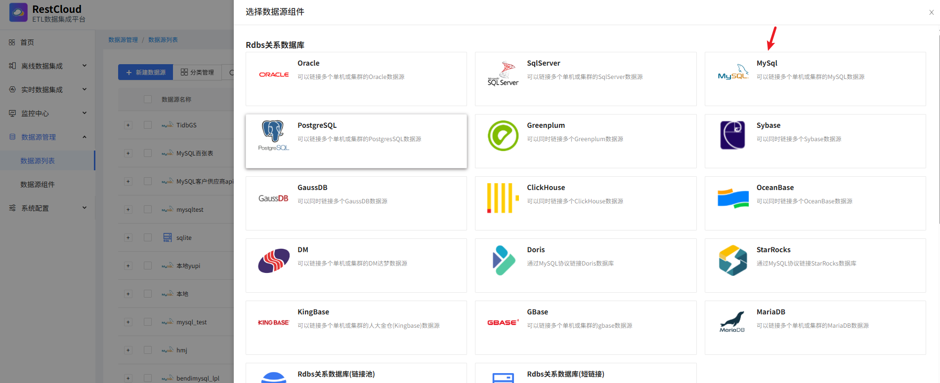
Task: Click the GaussDB logo
Action: [273, 198]
